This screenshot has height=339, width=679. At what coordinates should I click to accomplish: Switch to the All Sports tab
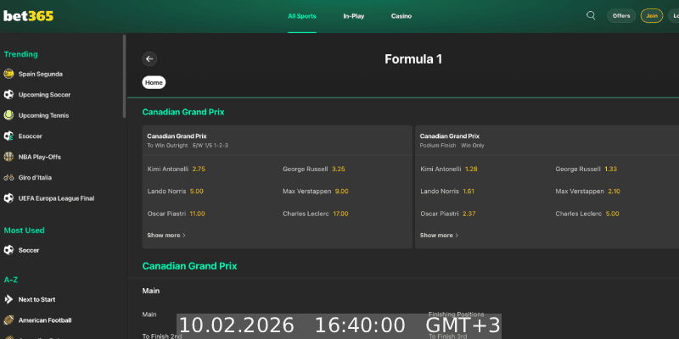[302, 16]
